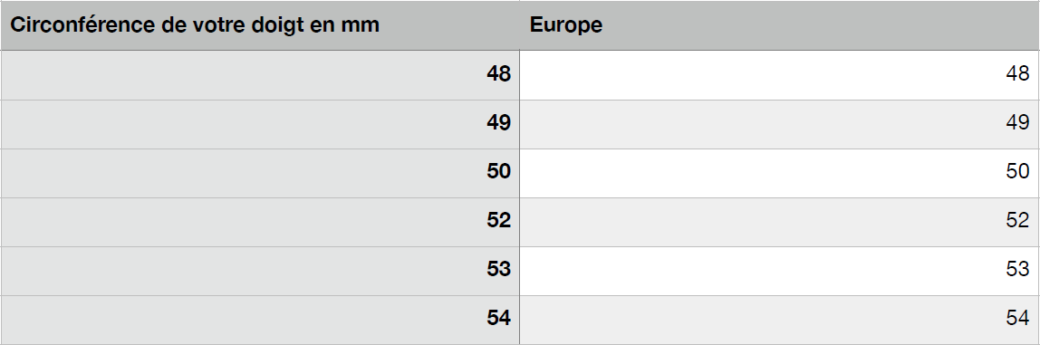This screenshot has height=345, width=1040.
Task: Click empty area in Europe 53 row
Action: pyautogui.click(x=763, y=271)
